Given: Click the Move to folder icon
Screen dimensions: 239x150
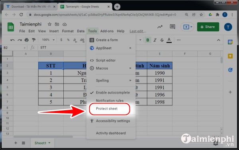Looking at the screenshot, I should (57, 24).
